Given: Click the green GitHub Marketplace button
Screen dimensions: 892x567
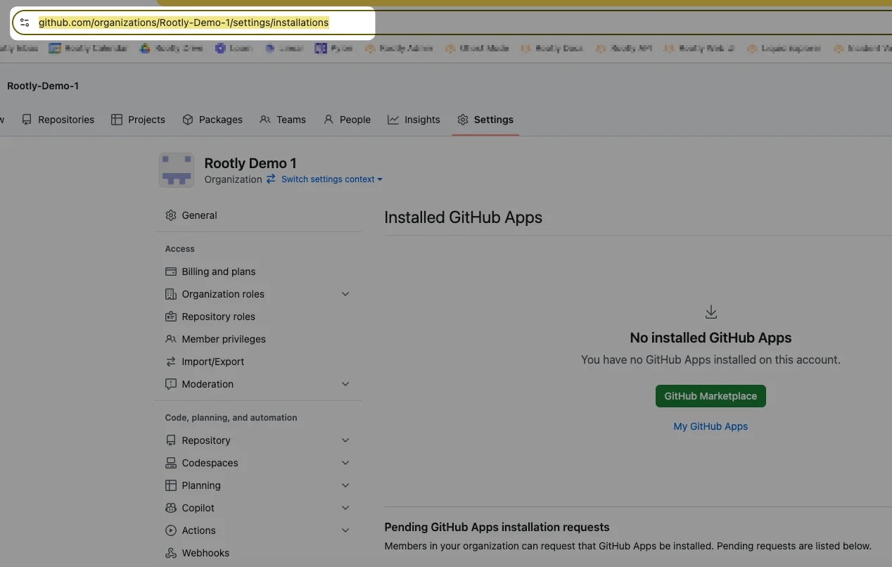Looking at the screenshot, I should pyautogui.click(x=711, y=396).
